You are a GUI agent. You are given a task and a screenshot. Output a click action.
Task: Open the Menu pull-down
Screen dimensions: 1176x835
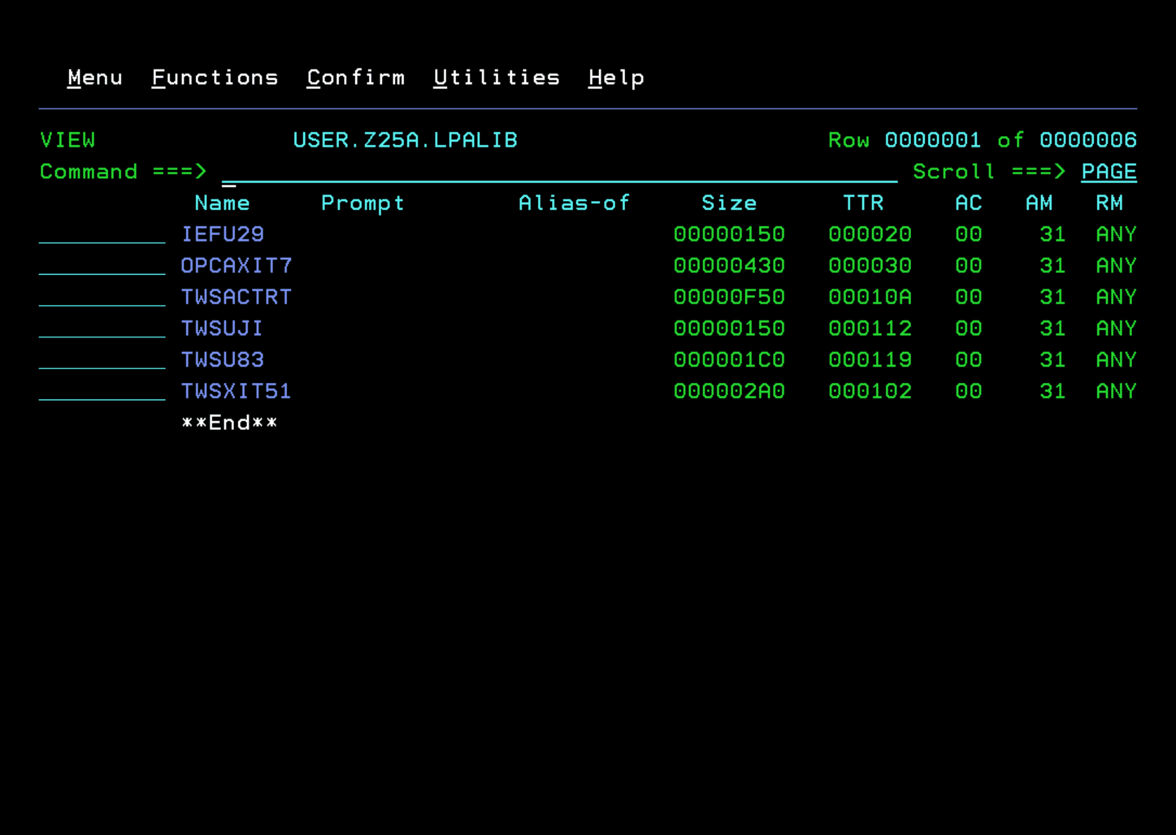point(95,78)
